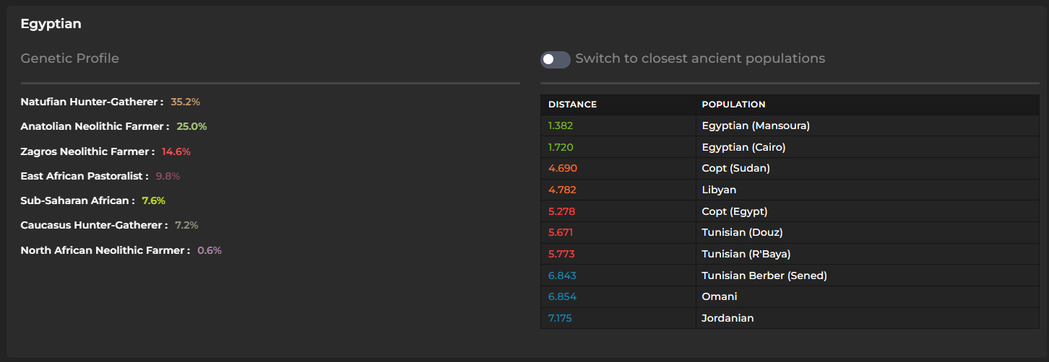Select the Caucasus Hunter-Gatherer component
1049x362 pixels.
(x=94, y=225)
